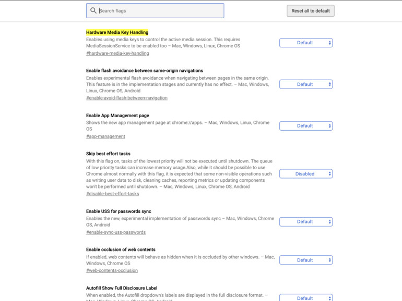The height and width of the screenshot is (301, 402).
Task: Expand Enable App Management page dropdown
Action: (x=306, y=126)
